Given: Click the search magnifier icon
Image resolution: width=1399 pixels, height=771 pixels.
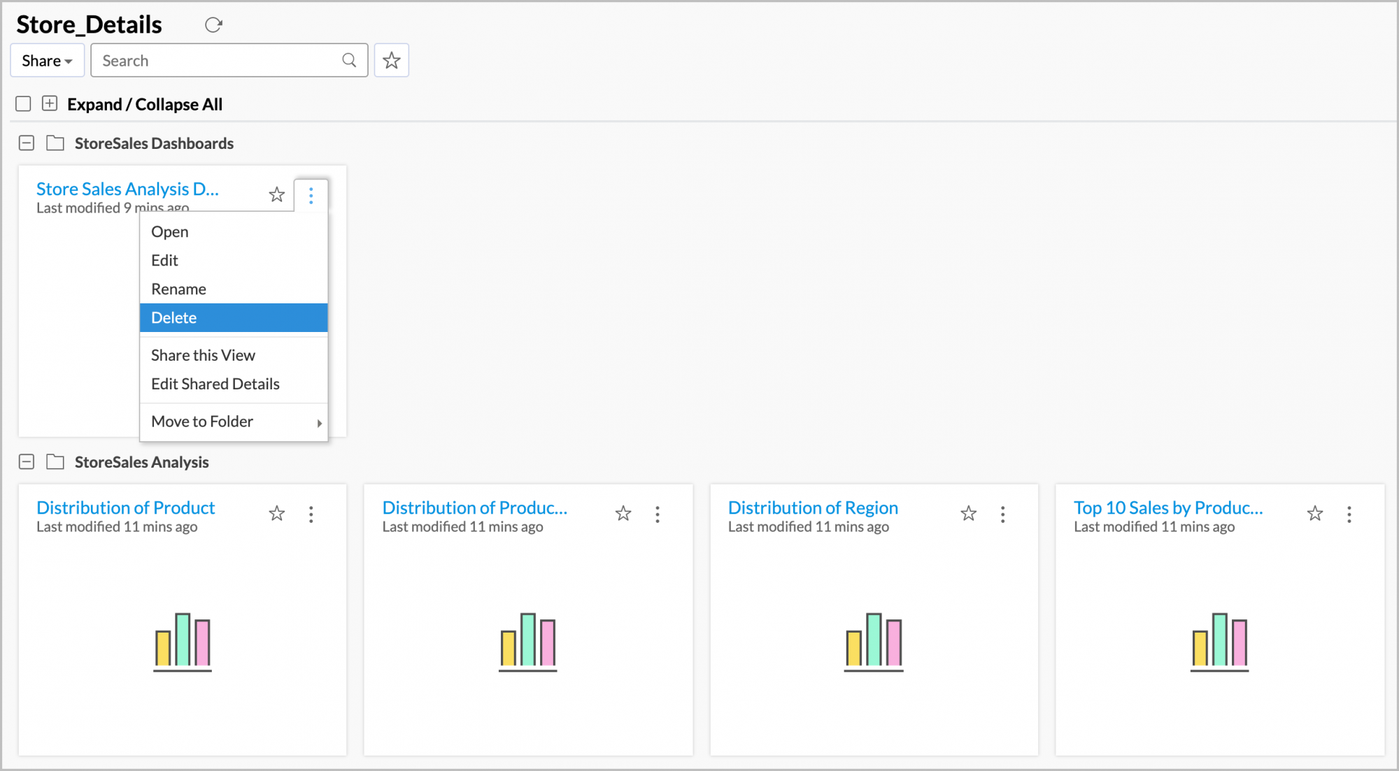Looking at the screenshot, I should tap(349, 60).
